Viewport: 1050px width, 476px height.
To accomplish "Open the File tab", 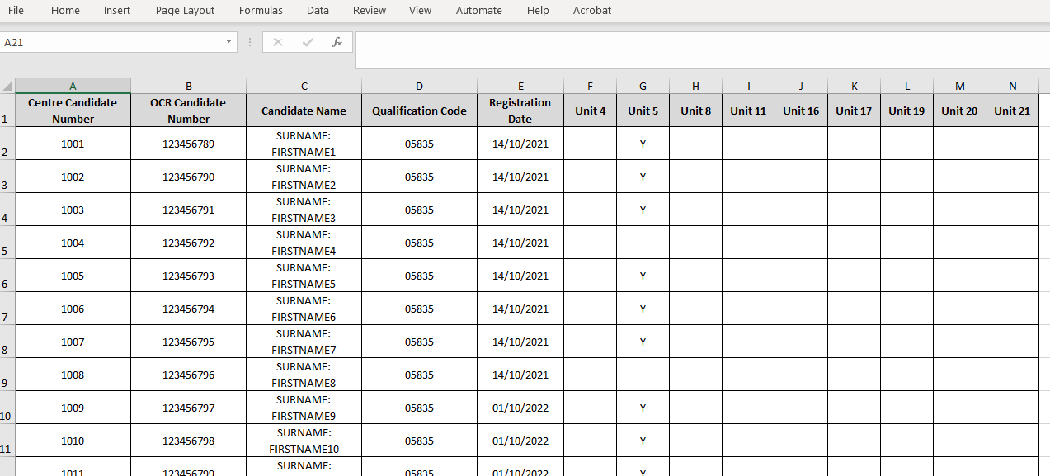I will coord(16,11).
